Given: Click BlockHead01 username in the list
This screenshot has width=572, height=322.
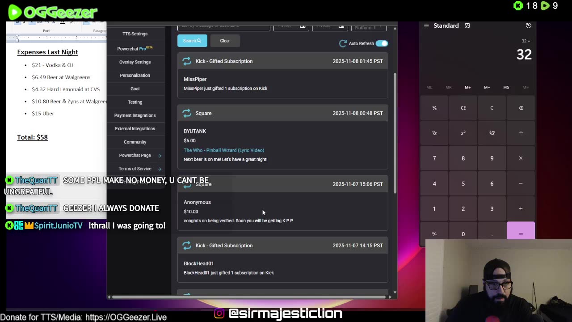Looking at the screenshot, I should pyautogui.click(x=198, y=263).
